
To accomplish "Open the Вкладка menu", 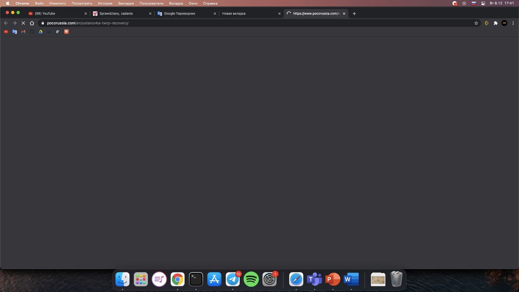I will 176,3.
